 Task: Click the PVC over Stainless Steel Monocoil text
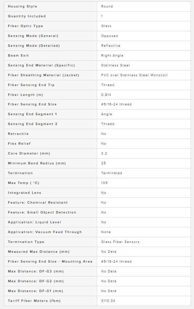134,75
